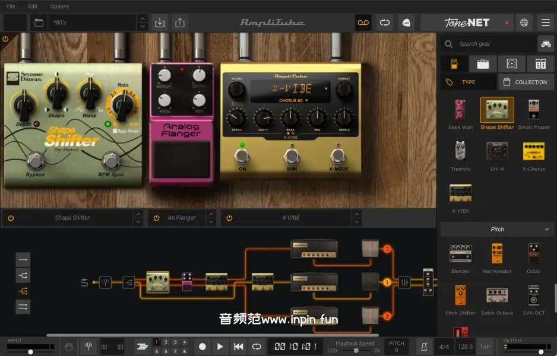The width and height of the screenshot is (557, 356).
Task: Open the An Flanger slot selector arrows
Action: [211, 218]
